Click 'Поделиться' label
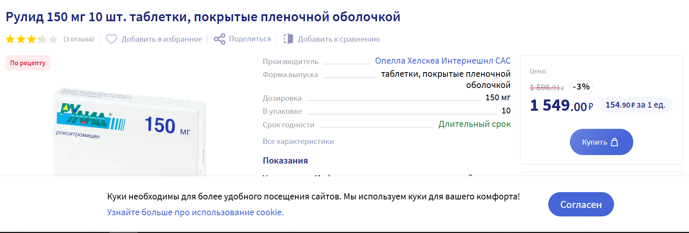The height and width of the screenshot is (233, 689). [250, 39]
